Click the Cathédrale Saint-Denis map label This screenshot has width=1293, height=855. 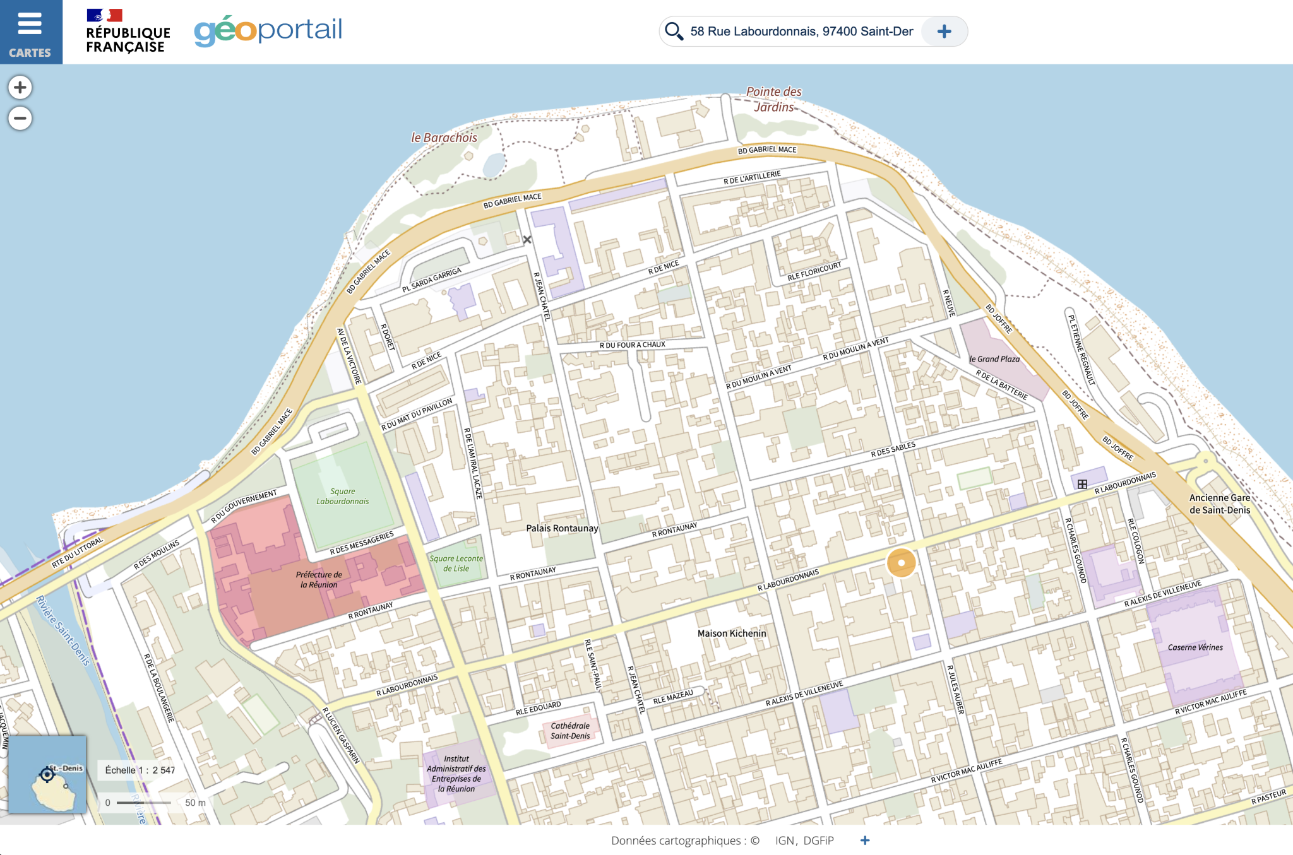pos(570,731)
